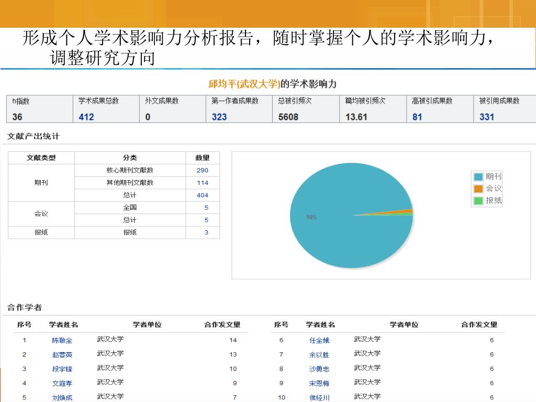Open coauthor 刘焕成 profile link

[x=62, y=398]
